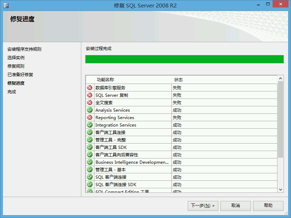Click the 失败 status of Reporting Services

pyautogui.click(x=177, y=117)
